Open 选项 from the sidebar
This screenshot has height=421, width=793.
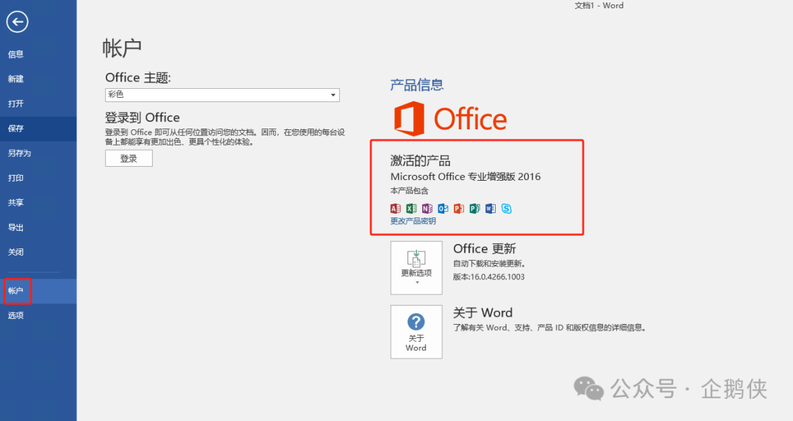38,316
